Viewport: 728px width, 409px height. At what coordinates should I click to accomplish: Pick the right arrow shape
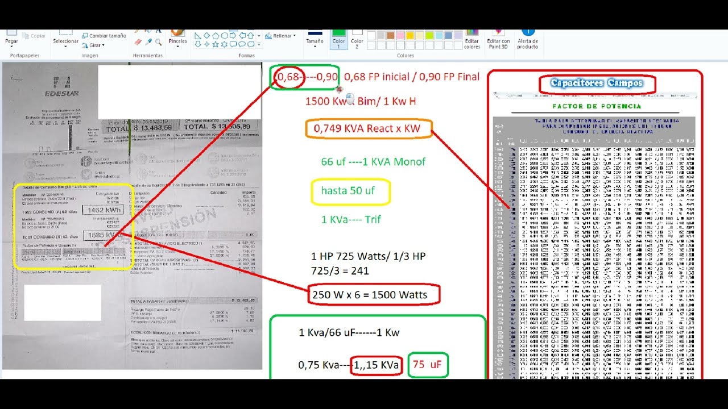[x=233, y=35]
